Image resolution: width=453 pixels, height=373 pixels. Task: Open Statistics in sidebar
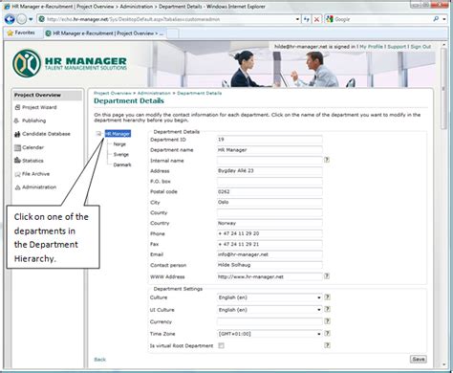pos(32,161)
